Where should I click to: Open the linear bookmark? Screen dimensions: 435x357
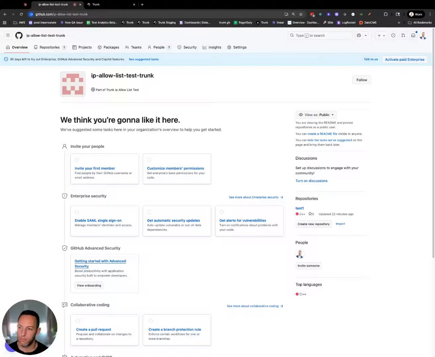tap(278, 23)
